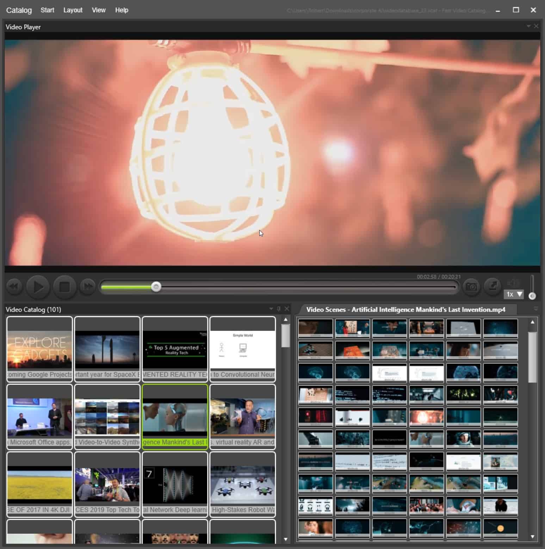Start playback with the Play button
The width and height of the screenshot is (545, 549).
click(x=38, y=287)
